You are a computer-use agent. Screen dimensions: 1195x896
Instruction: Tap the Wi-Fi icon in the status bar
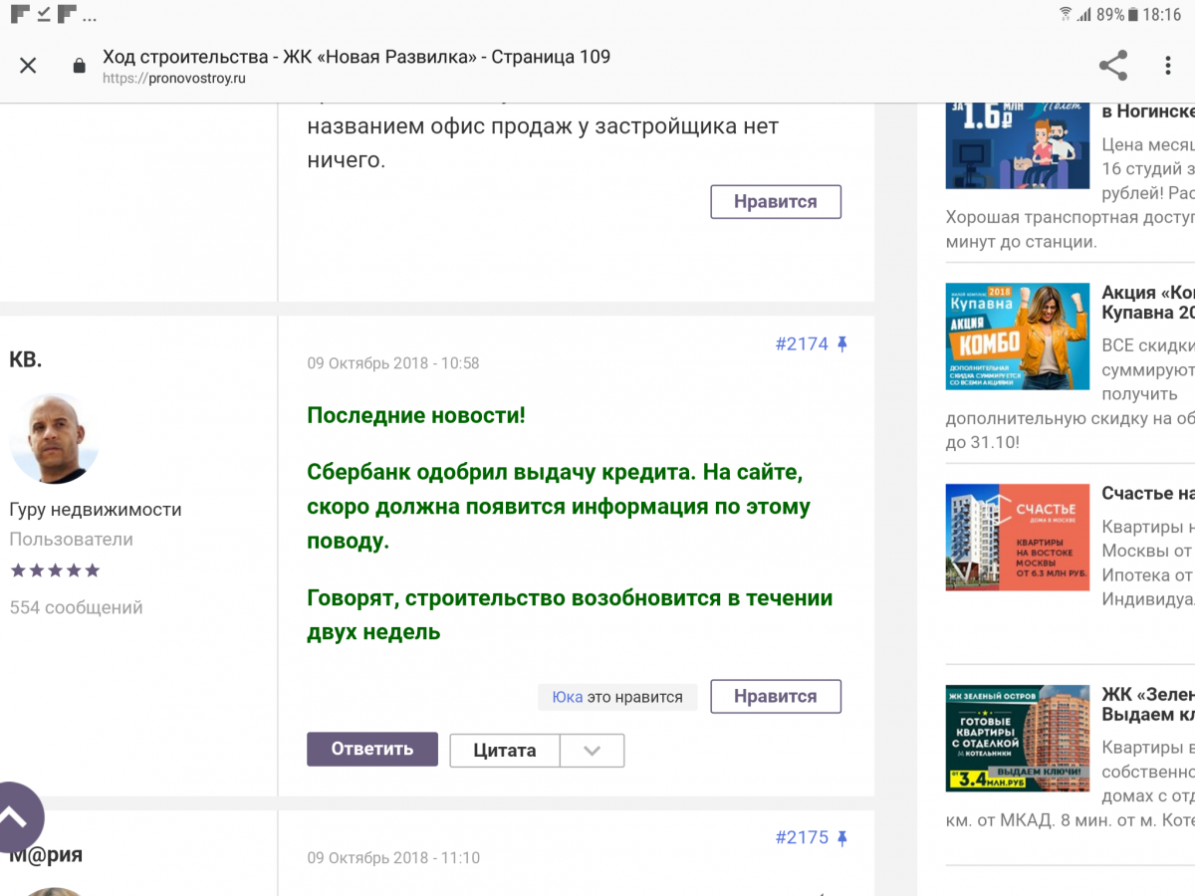click(1066, 15)
